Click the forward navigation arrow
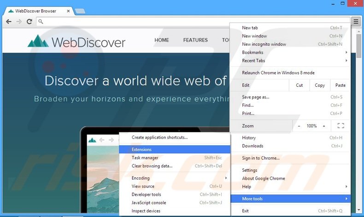Viewport: 364px width, 217px height. point(19,22)
